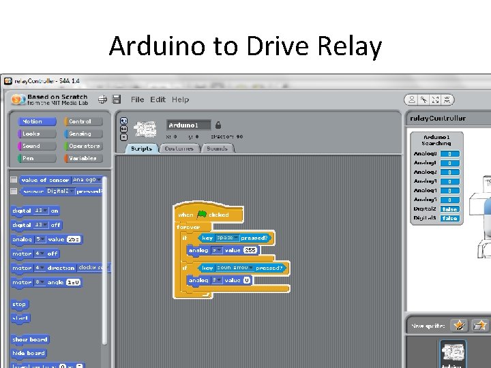Image resolution: width=491 pixels, height=368 pixels.
Task: Open the Help menu
Action: tap(180, 99)
